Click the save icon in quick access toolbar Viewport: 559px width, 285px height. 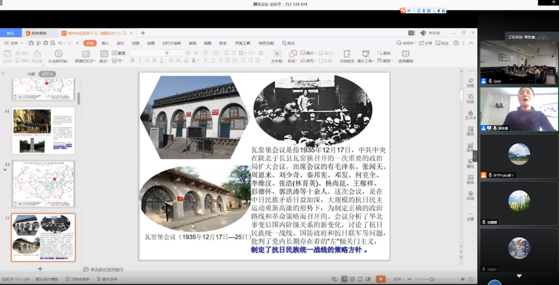coord(31,43)
